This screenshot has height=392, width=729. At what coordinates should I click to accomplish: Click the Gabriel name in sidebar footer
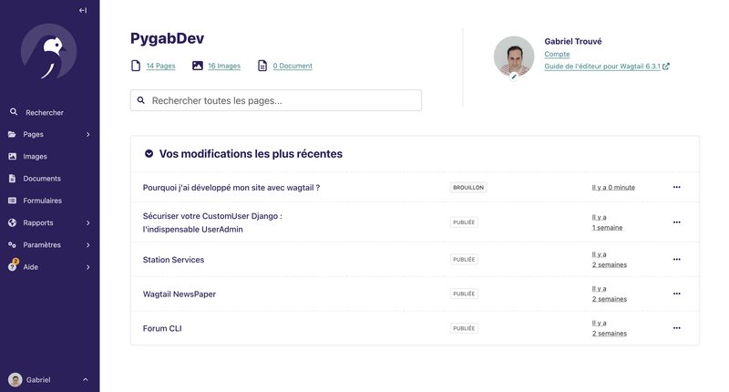(38, 380)
